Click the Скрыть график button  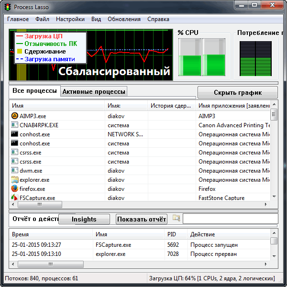pyautogui.click(x=238, y=92)
